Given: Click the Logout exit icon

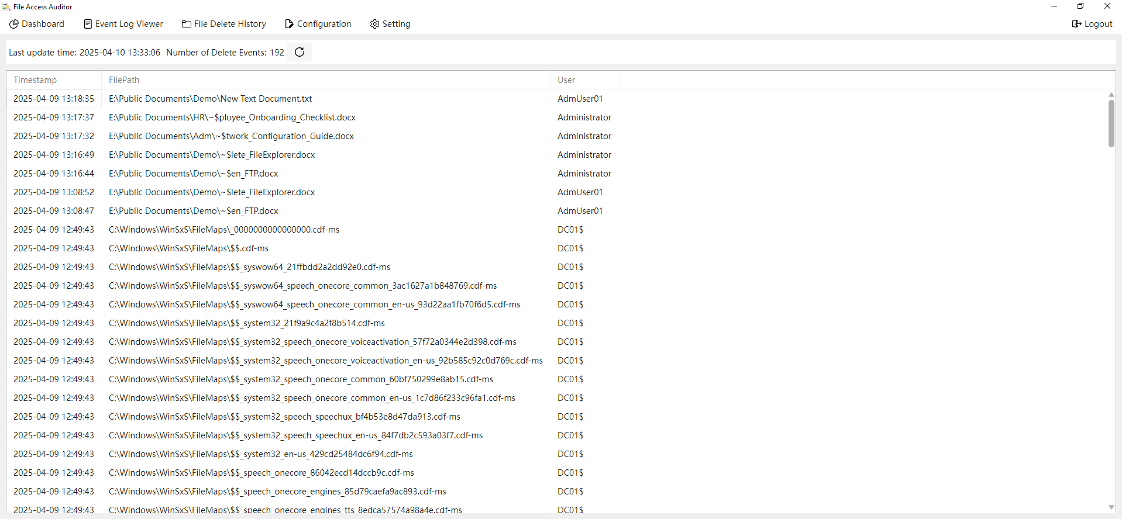Looking at the screenshot, I should [1076, 24].
